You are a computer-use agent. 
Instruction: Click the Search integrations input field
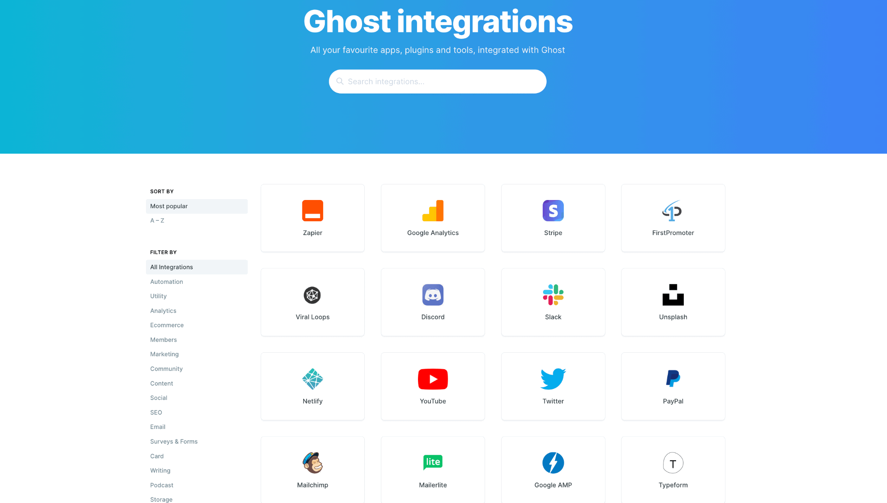tap(437, 81)
